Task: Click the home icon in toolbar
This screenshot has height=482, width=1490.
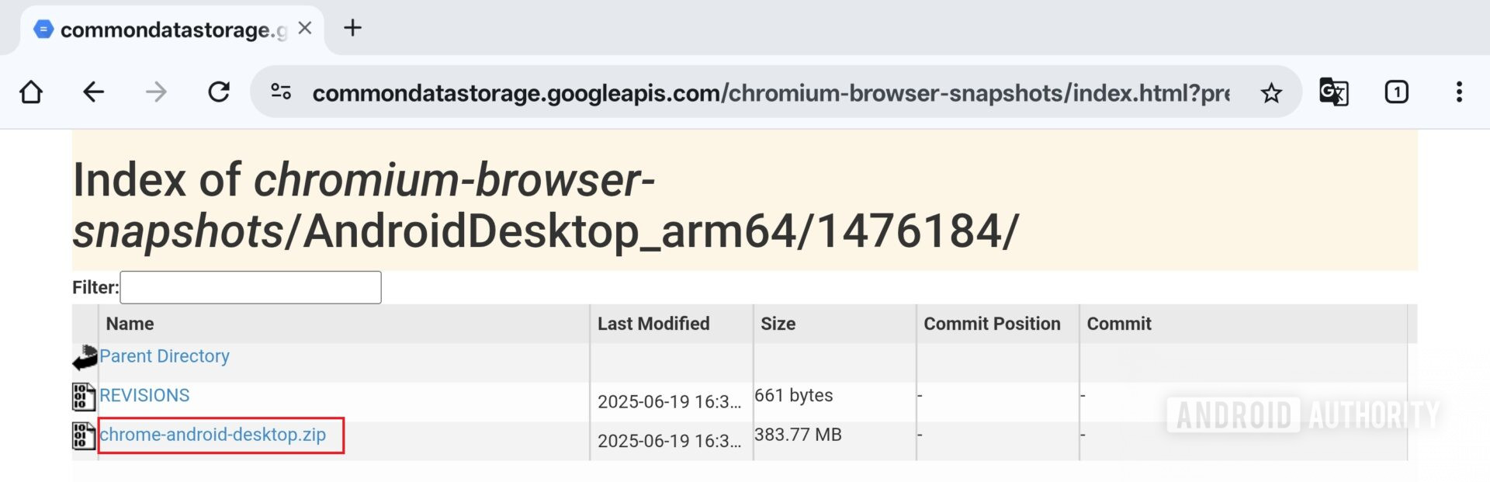Action: click(29, 92)
